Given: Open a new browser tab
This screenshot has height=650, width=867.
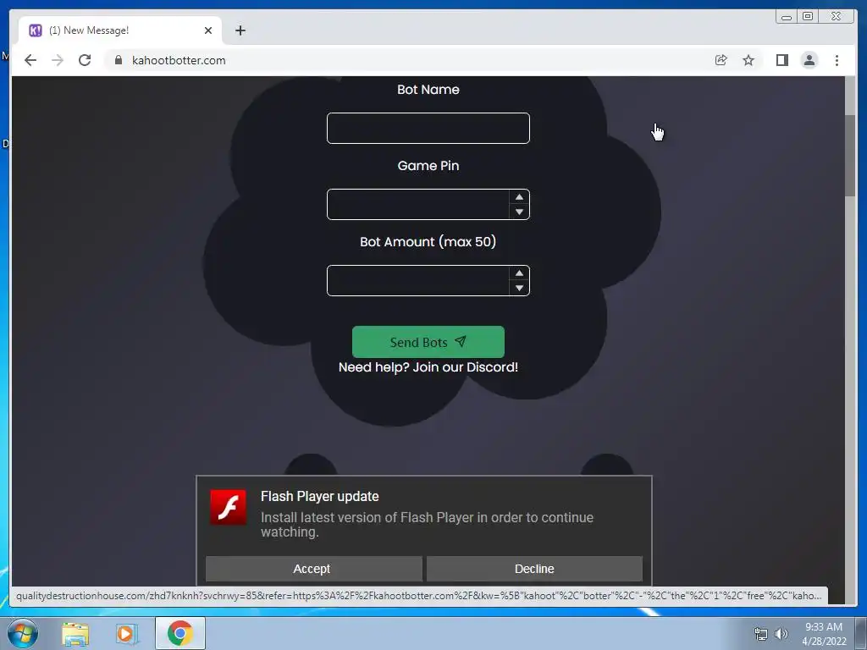Looking at the screenshot, I should (240, 30).
